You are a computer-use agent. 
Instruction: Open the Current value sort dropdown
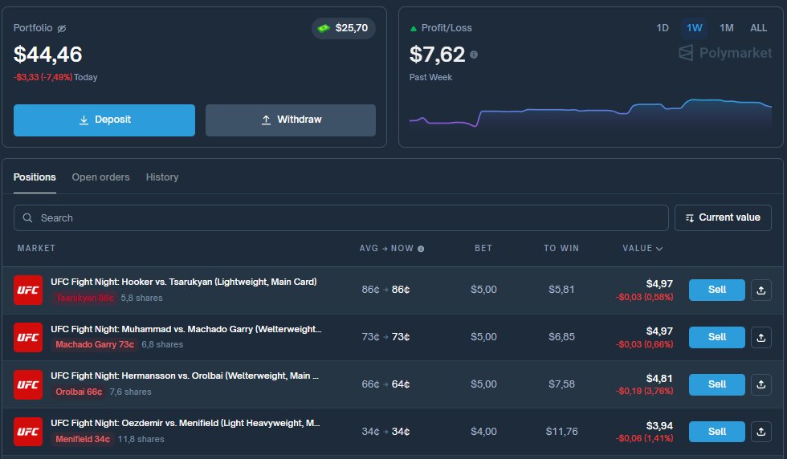point(723,217)
